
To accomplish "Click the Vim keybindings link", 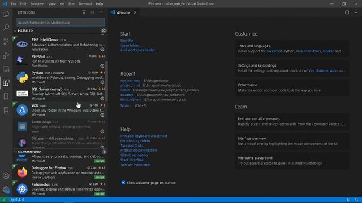I will 311,70.
